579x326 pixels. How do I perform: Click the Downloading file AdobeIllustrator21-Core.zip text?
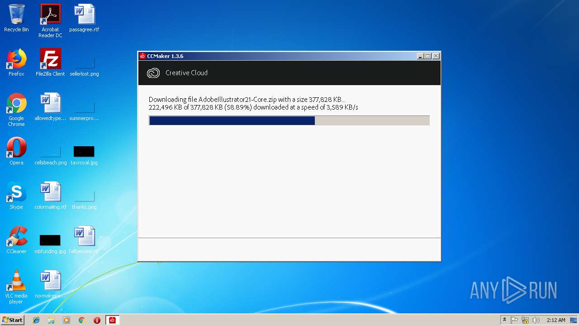[x=247, y=100]
